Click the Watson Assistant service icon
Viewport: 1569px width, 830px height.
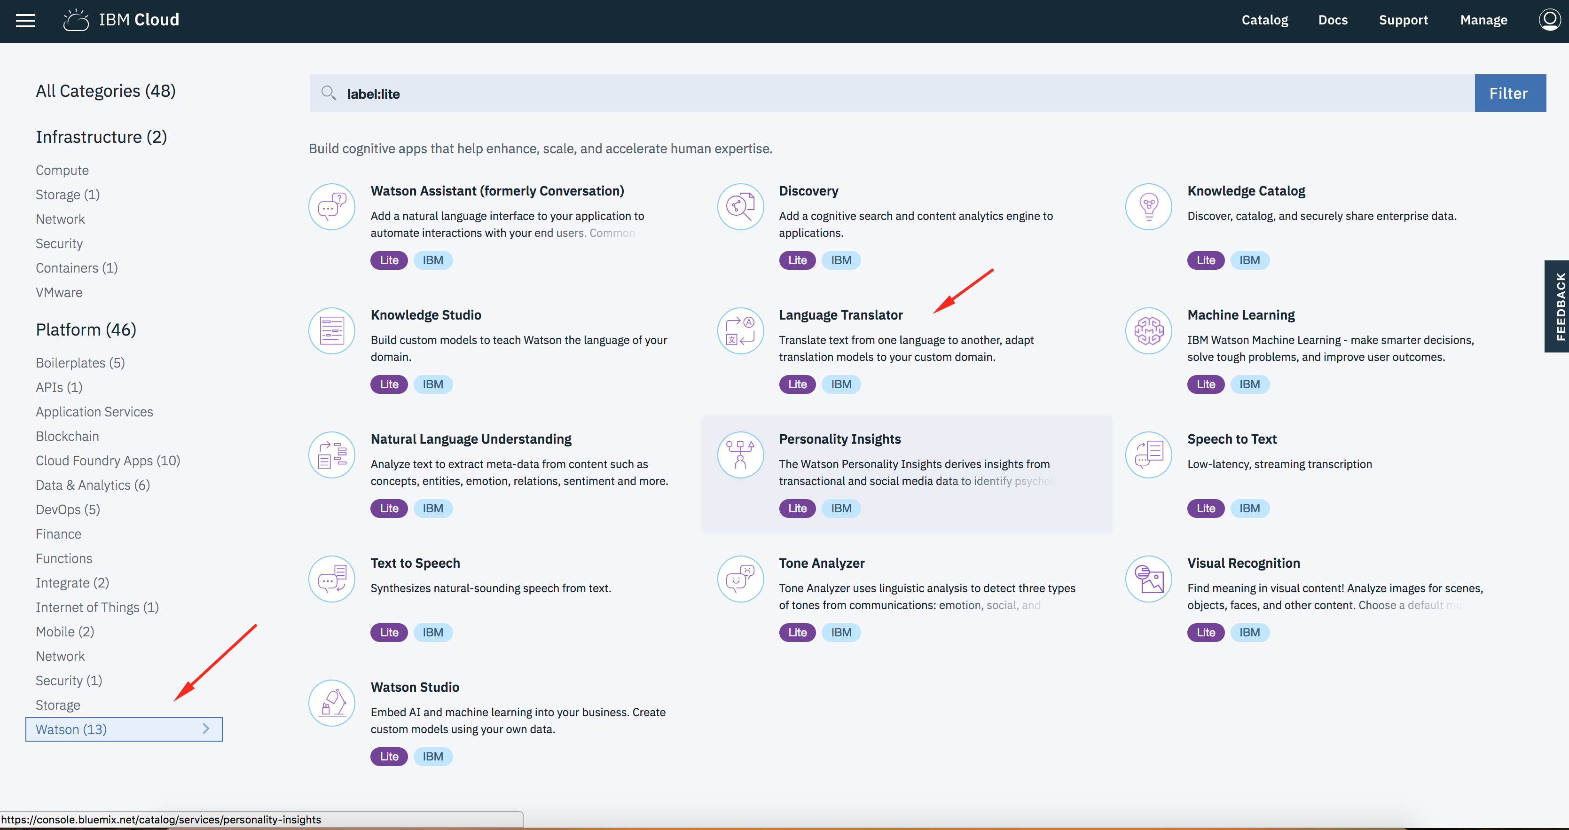click(x=332, y=207)
